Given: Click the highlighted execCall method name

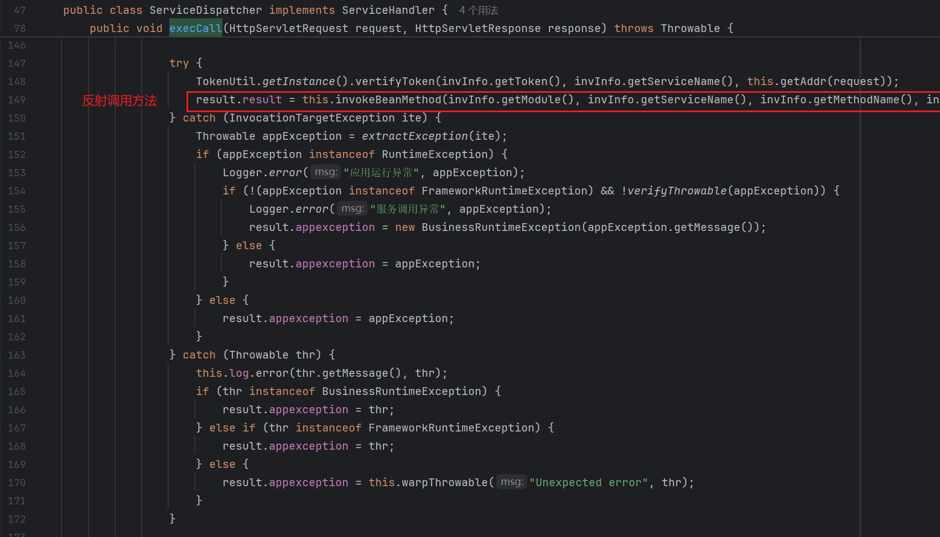Looking at the screenshot, I should coord(195,28).
